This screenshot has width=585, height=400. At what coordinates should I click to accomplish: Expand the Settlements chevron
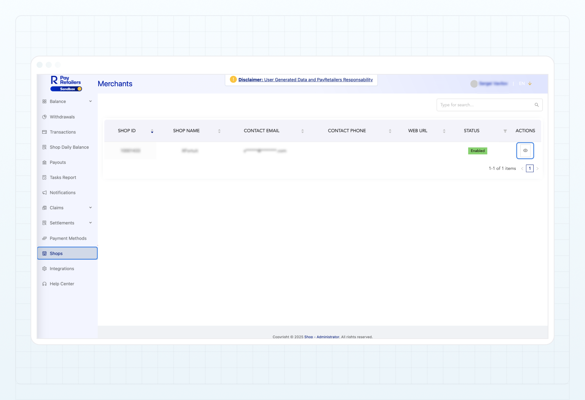click(x=91, y=223)
